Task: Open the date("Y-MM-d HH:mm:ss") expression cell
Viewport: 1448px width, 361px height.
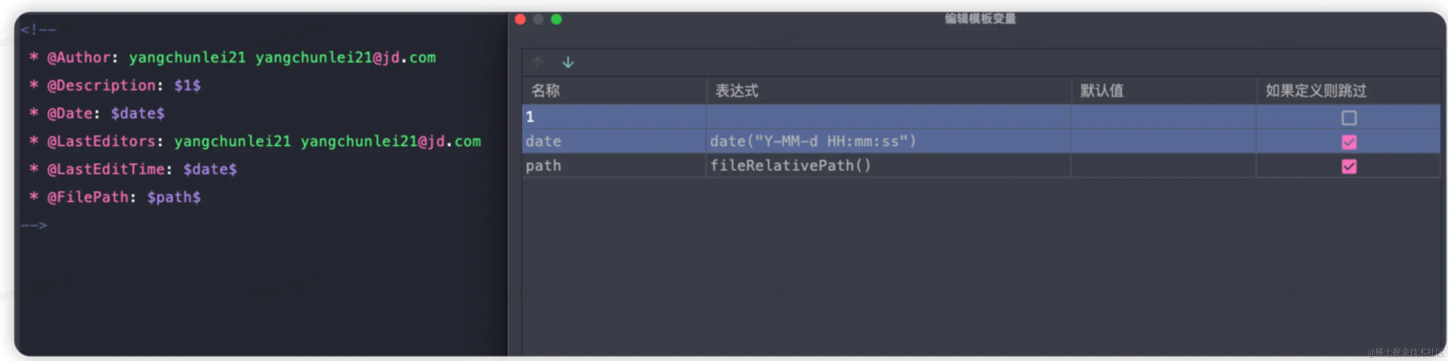Action: click(x=813, y=142)
